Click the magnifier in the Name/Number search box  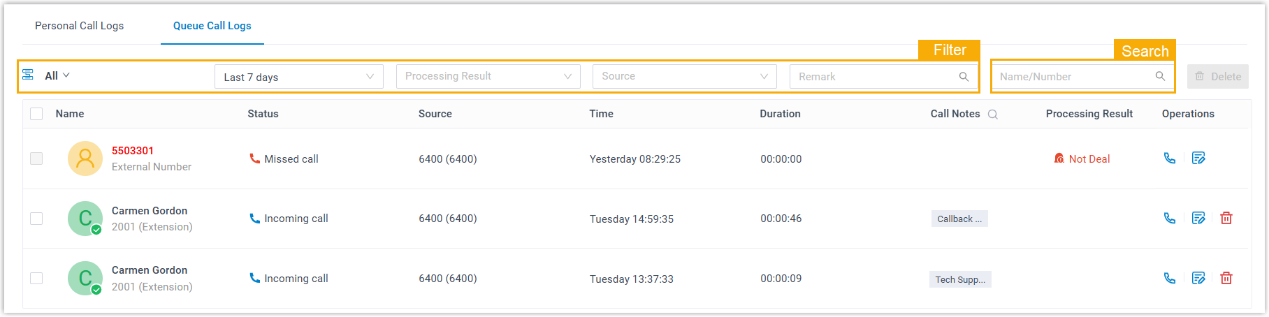tap(1160, 77)
